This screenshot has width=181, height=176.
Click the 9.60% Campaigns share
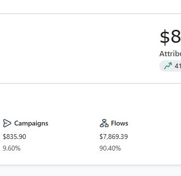12,148
